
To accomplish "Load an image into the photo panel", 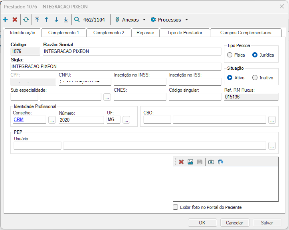I will coord(190,162).
